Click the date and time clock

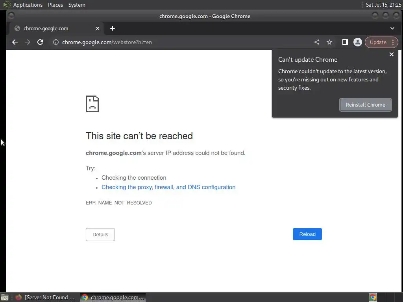(383, 5)
